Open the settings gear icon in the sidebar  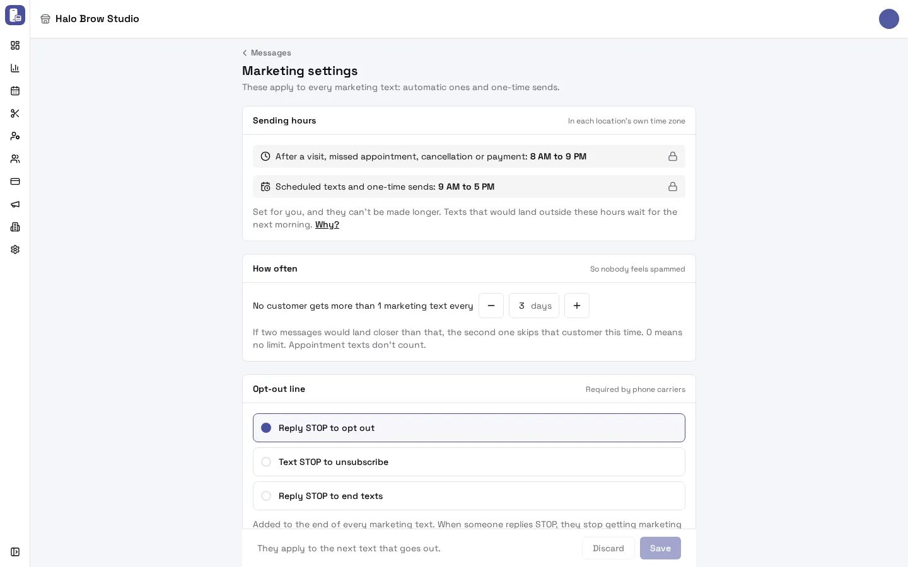click(15, 249)
